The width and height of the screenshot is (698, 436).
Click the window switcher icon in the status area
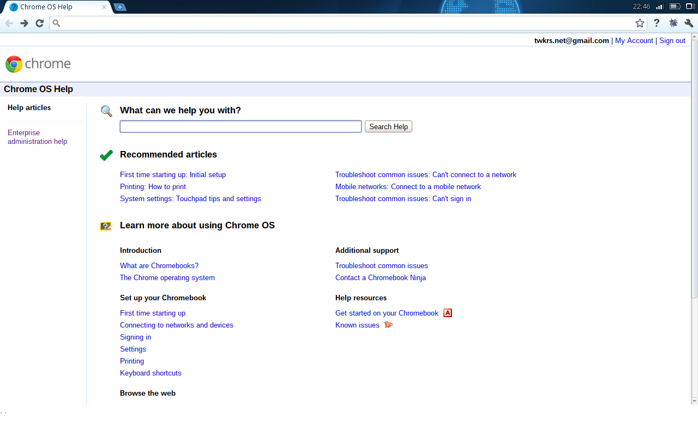pos(690,7)
